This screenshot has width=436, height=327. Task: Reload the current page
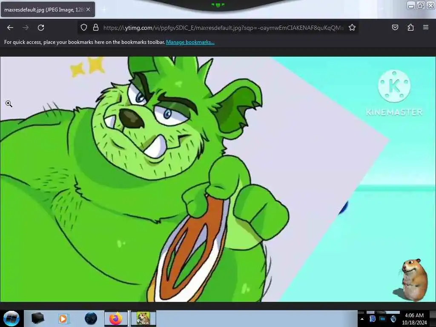pos(41,28)
